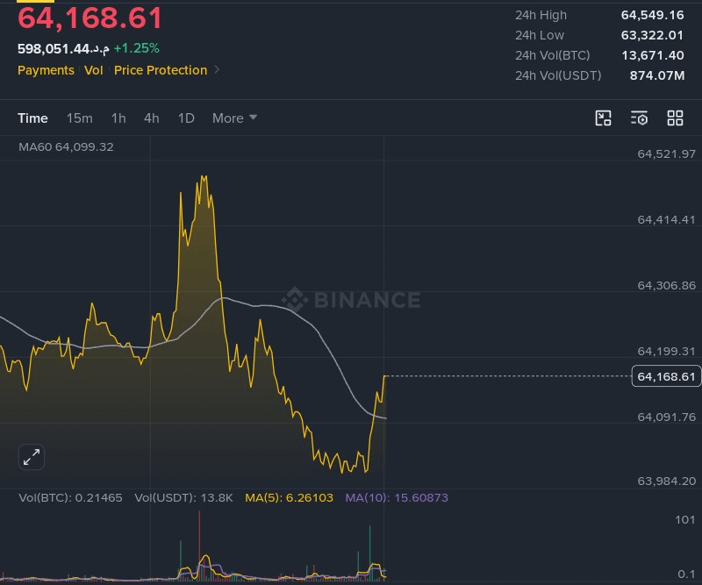Click the 24h Low value 63,322.01

pos(652,35)
